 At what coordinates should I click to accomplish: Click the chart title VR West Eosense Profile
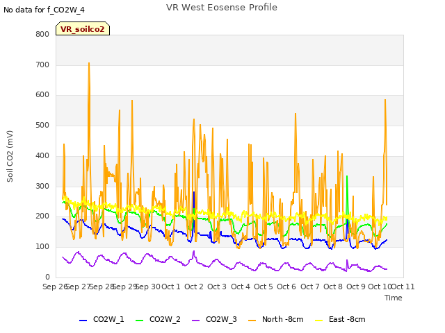pyautogui.click(x=222, y=8)
